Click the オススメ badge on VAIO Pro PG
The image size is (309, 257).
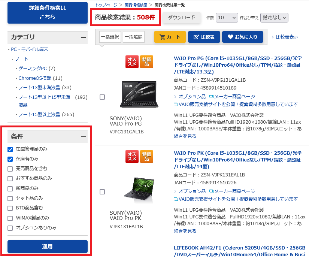132,62
